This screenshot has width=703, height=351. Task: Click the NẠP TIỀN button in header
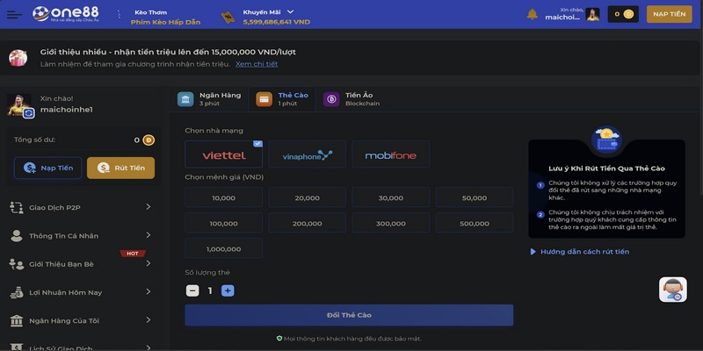tap(669, 14)
